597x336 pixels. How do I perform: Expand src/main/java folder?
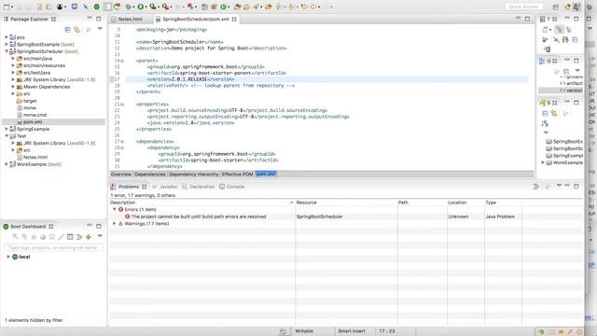coord(13,58)
